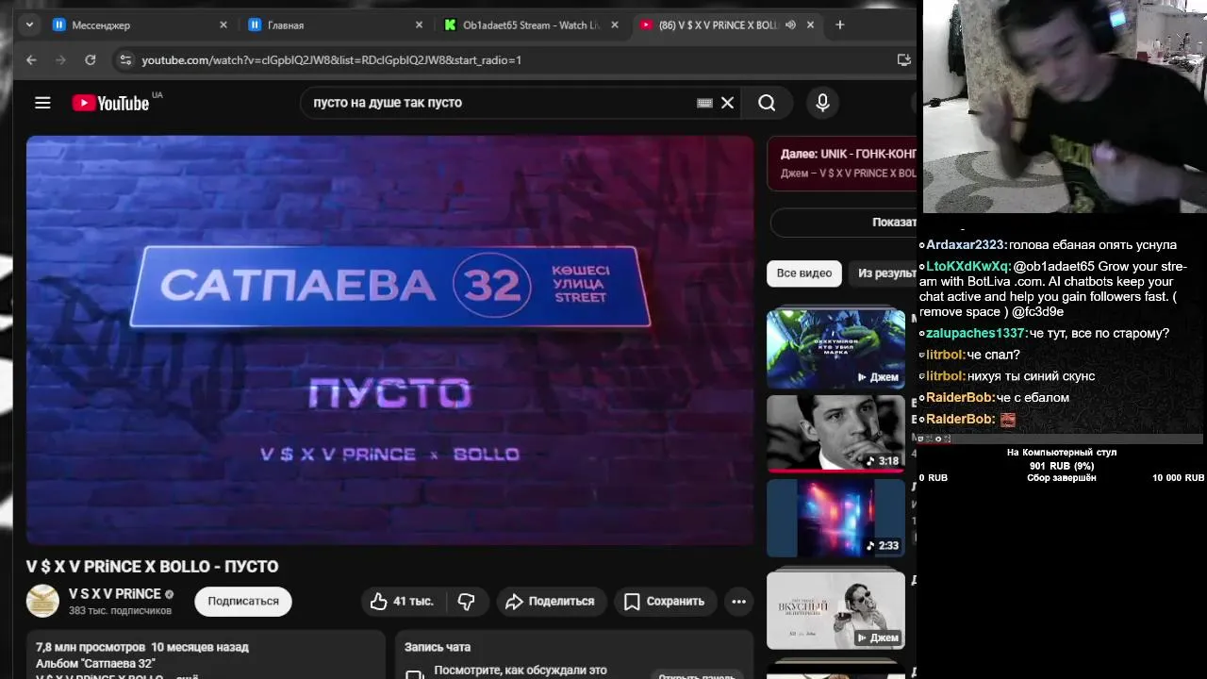Open the 3:18 video thumbnail

click(835, 434)
